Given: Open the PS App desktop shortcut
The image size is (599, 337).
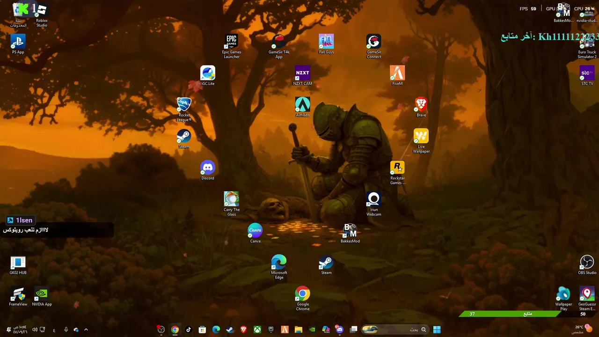Looking at the screenshot, I should click(18, 44).
